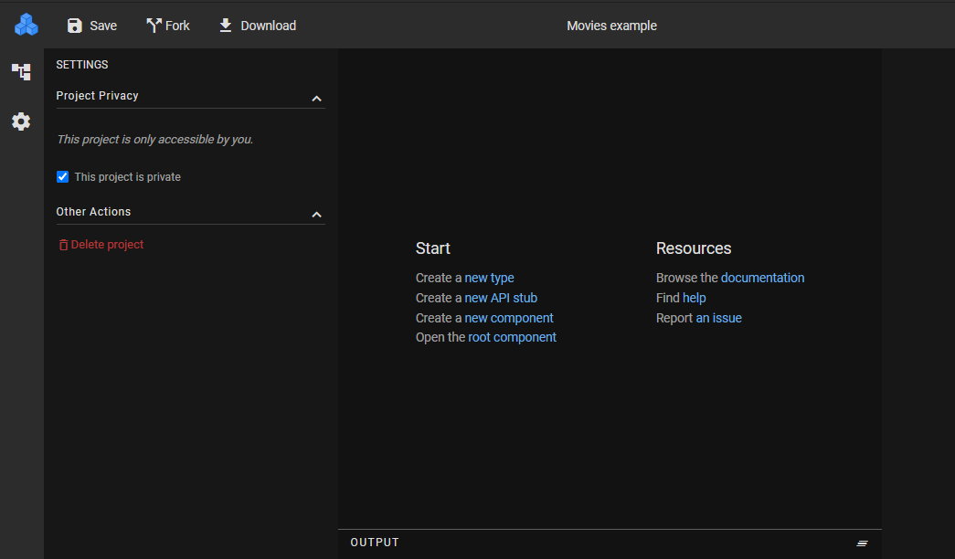Viewport: 955px width, 559px height.
Task: Click the 'Start' heading
Action: [x=432, y=248]
